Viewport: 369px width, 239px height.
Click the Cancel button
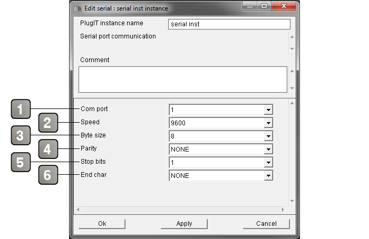(x=266, y=224)
